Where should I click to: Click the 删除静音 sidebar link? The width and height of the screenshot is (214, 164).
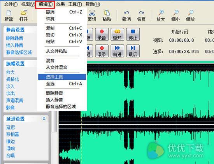(15, 38)
